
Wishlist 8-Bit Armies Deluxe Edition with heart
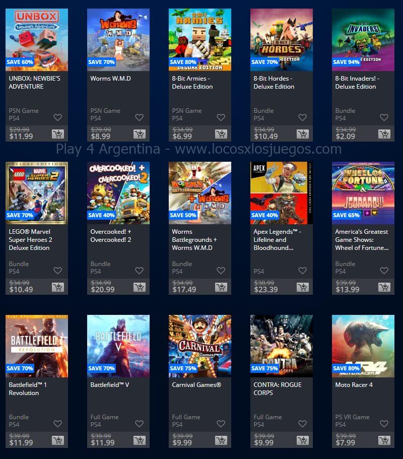(x=221, y=117)
